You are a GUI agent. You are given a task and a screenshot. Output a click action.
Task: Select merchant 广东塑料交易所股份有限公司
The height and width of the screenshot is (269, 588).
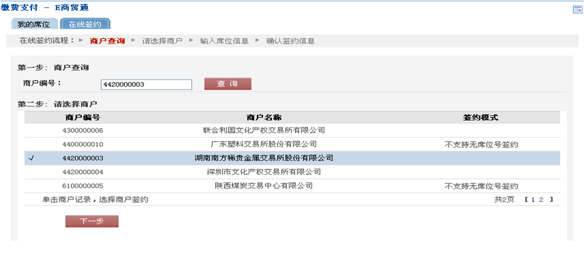click(264, 144)
